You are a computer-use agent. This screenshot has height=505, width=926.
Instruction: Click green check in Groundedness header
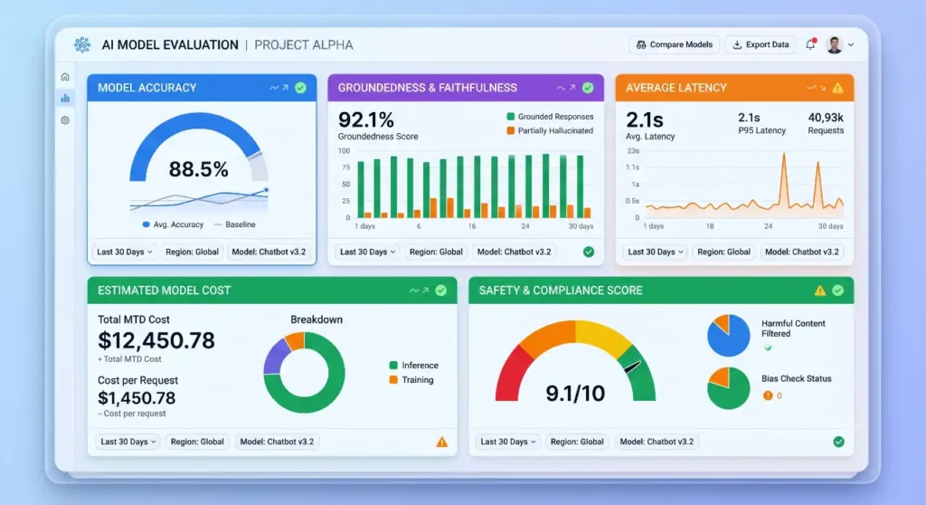588,88
